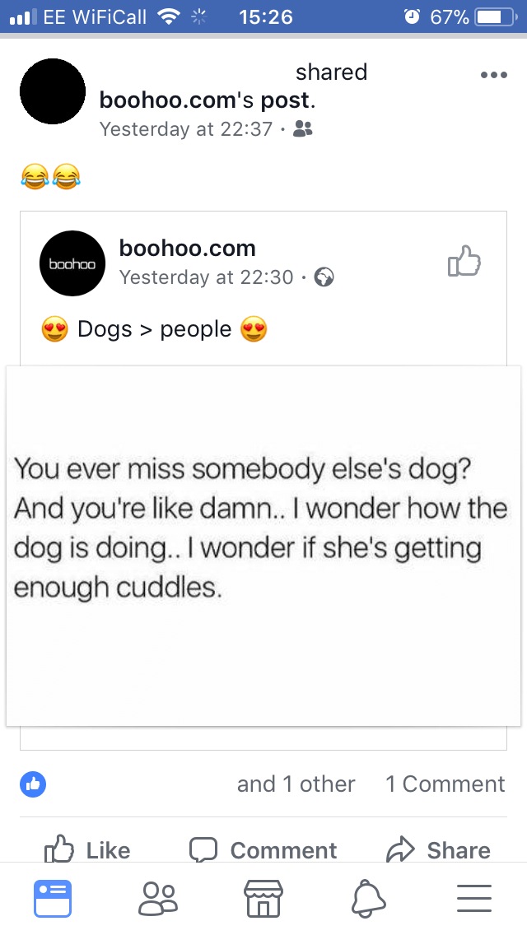527x935 pixels.
Task: Switch to the News Feed tab
Action: pos(53,898)
